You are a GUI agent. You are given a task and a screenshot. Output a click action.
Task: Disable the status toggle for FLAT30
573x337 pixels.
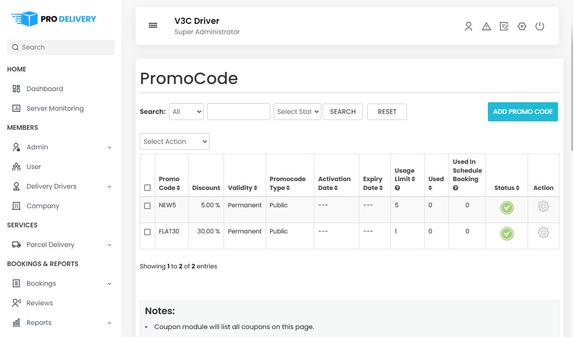pyautogui.click(x=507, y=234)
